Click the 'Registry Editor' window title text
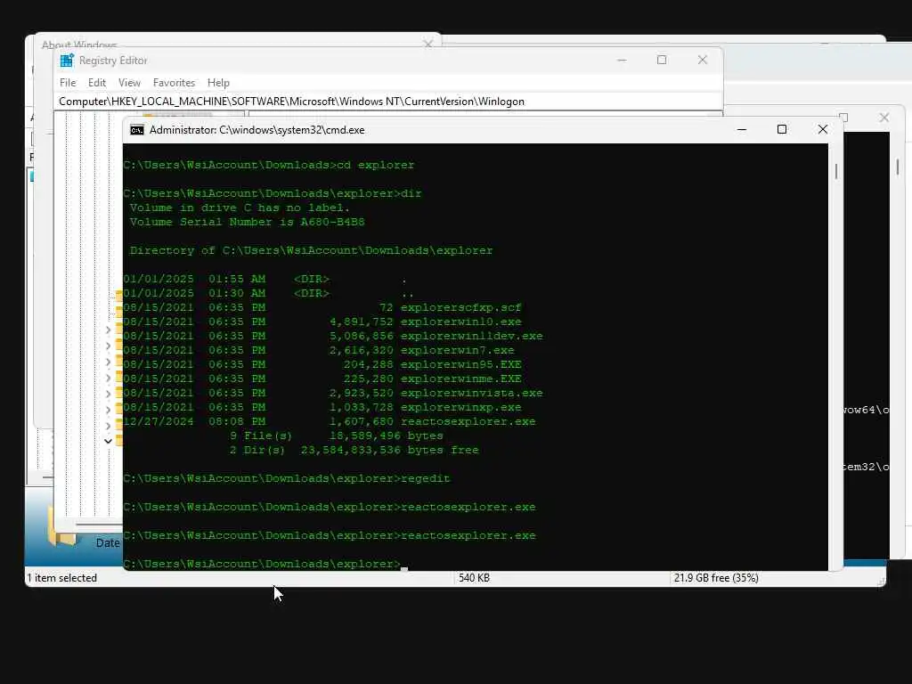This screenshot has height=684, width=912. click(x=113, y=61)
